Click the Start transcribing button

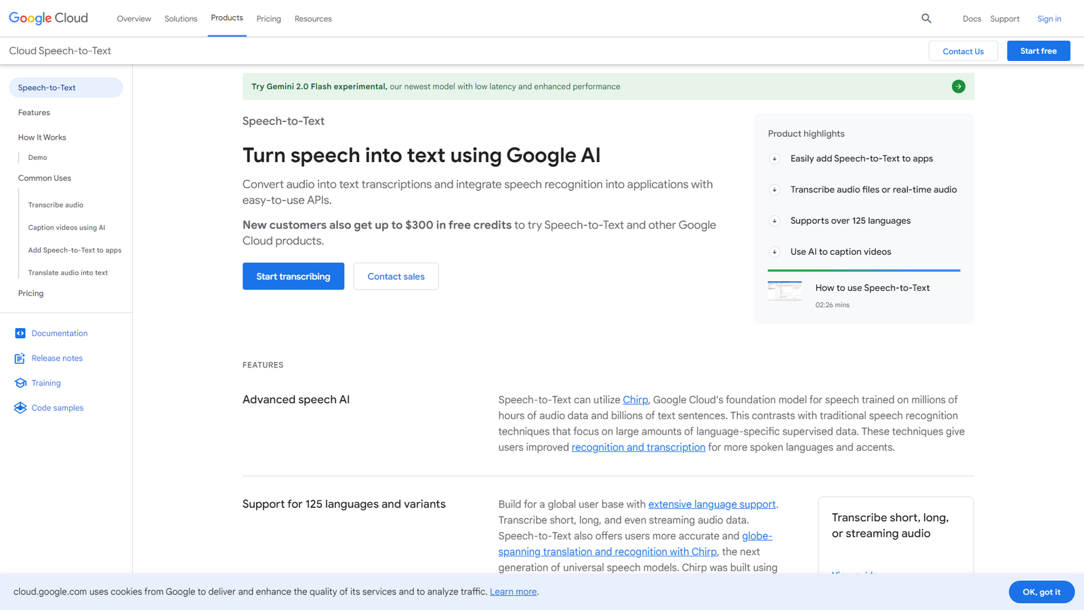click(293, 277)
